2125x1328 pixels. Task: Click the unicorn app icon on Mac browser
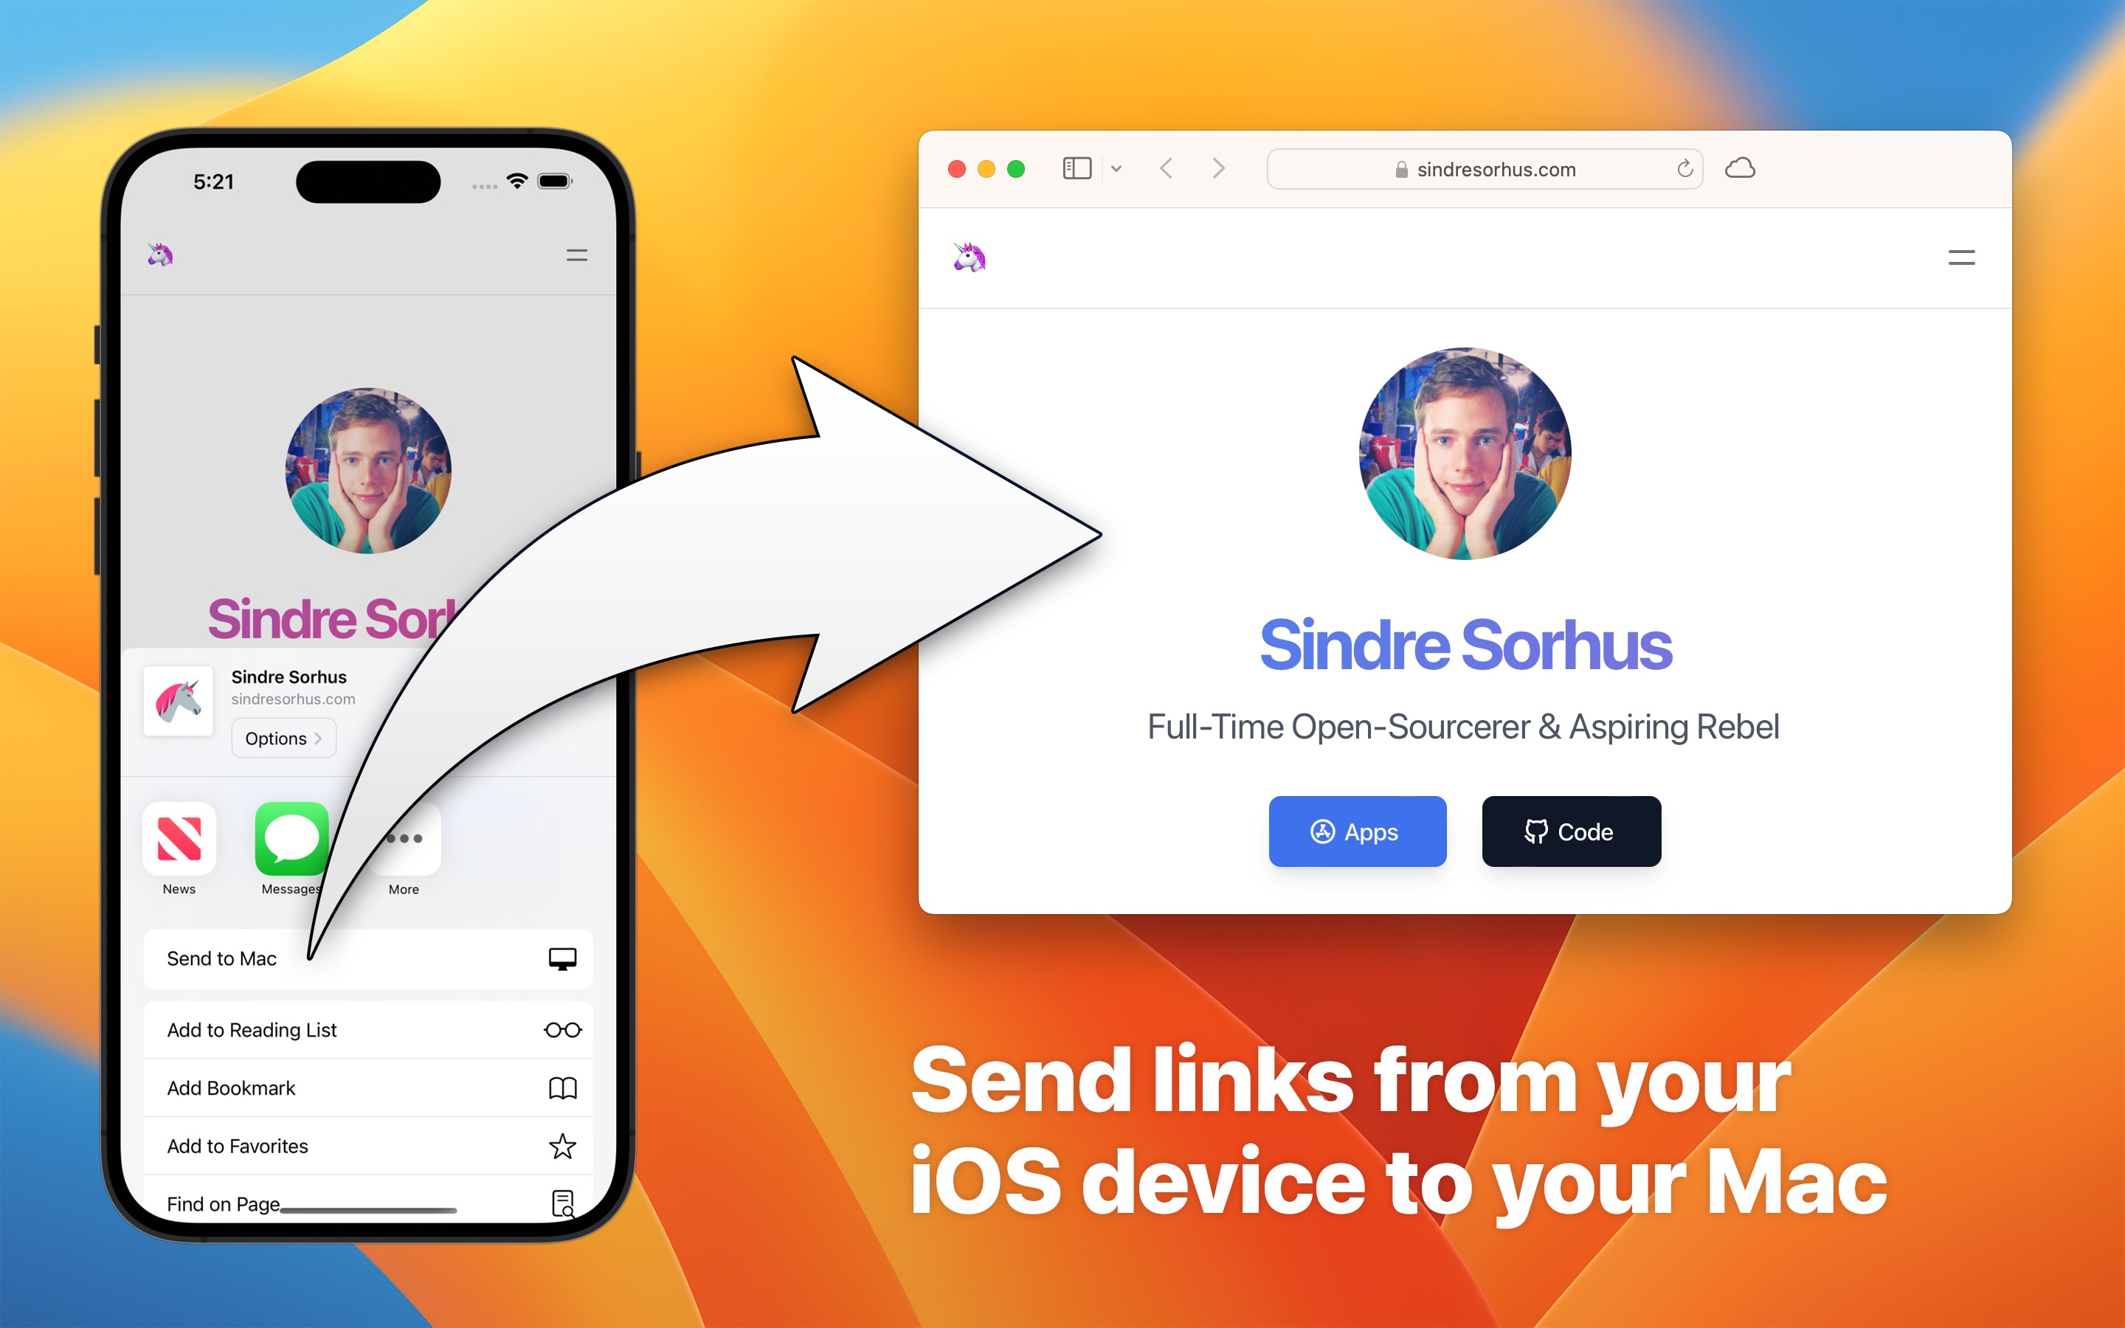970,255
